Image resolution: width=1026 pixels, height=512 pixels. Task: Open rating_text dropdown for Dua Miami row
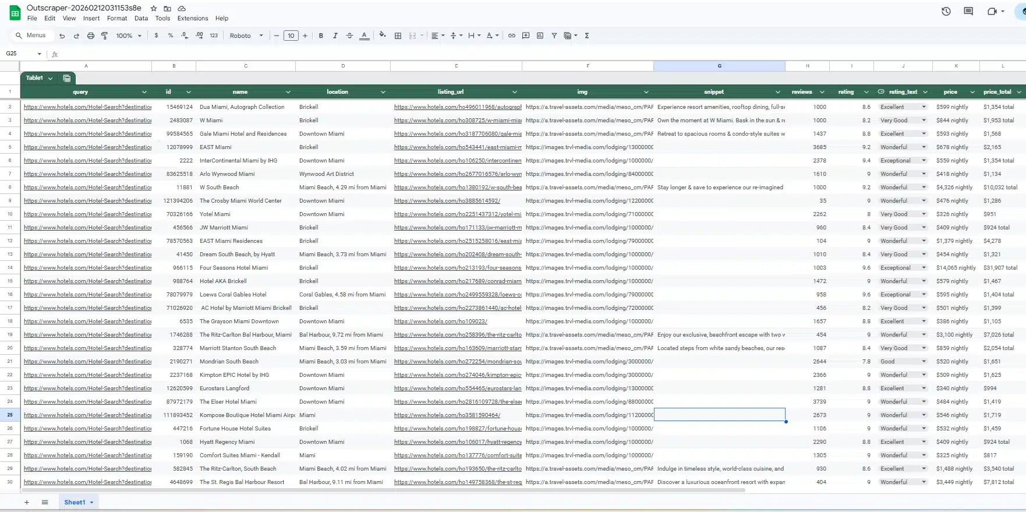[924, 107]
